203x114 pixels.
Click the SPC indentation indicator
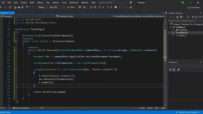[x=157, y=108]
